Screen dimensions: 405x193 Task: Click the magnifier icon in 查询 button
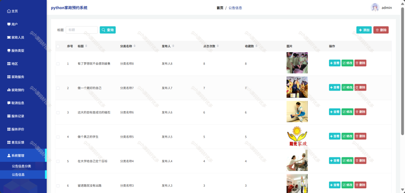(103, 30)
